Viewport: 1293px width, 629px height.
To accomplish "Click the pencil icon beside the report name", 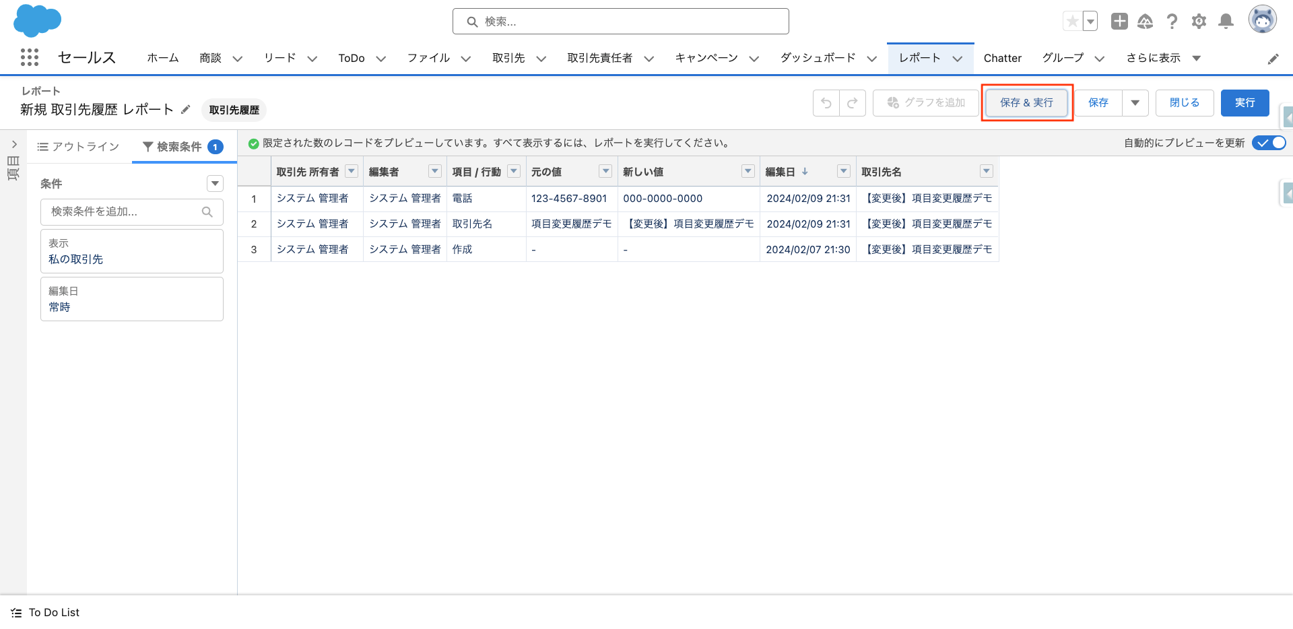I will pos(186,109).
